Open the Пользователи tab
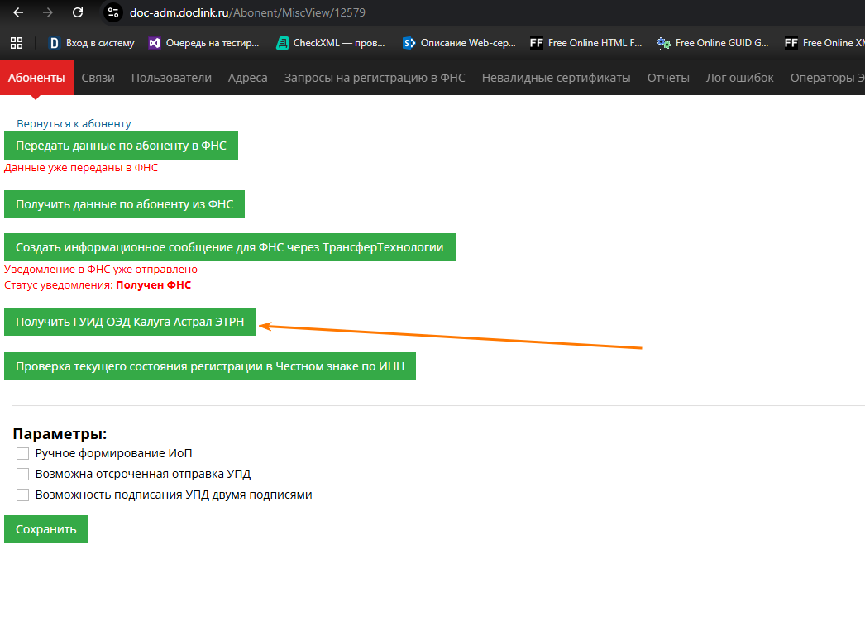 171,78
